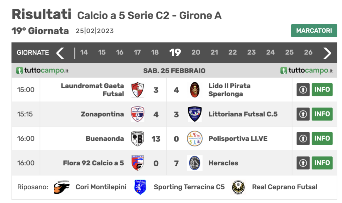Click the Cori Montilepini logo

coord(62,187)
